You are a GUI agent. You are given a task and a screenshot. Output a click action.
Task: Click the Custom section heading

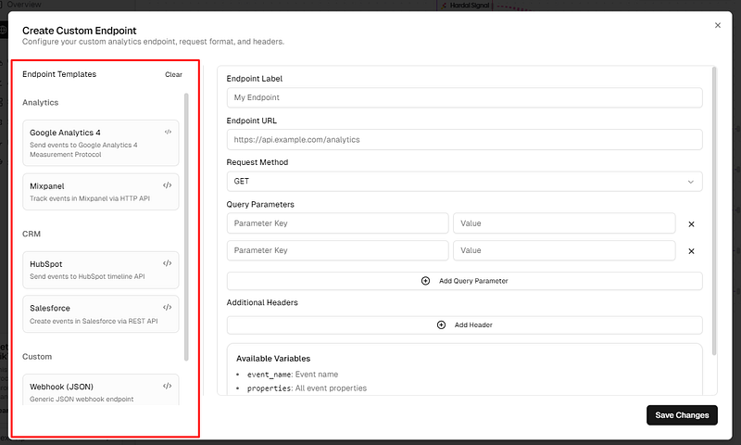[x=37, y=357]
